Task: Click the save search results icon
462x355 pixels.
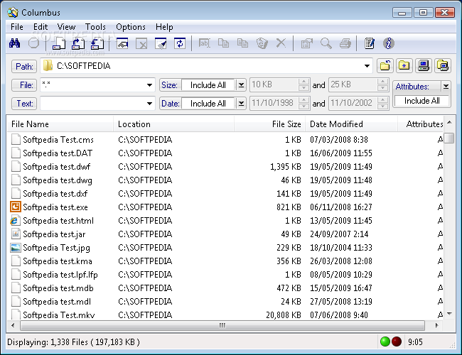Action: pyautogui.click(x=97, y=43)
